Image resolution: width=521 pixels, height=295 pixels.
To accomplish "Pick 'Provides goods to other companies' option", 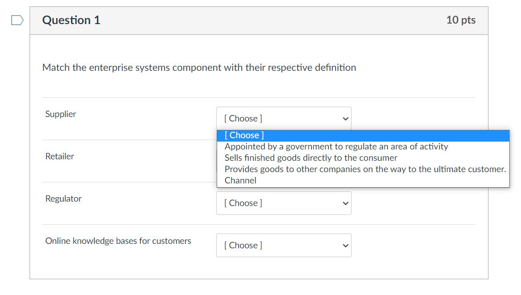I will point(364,169).
